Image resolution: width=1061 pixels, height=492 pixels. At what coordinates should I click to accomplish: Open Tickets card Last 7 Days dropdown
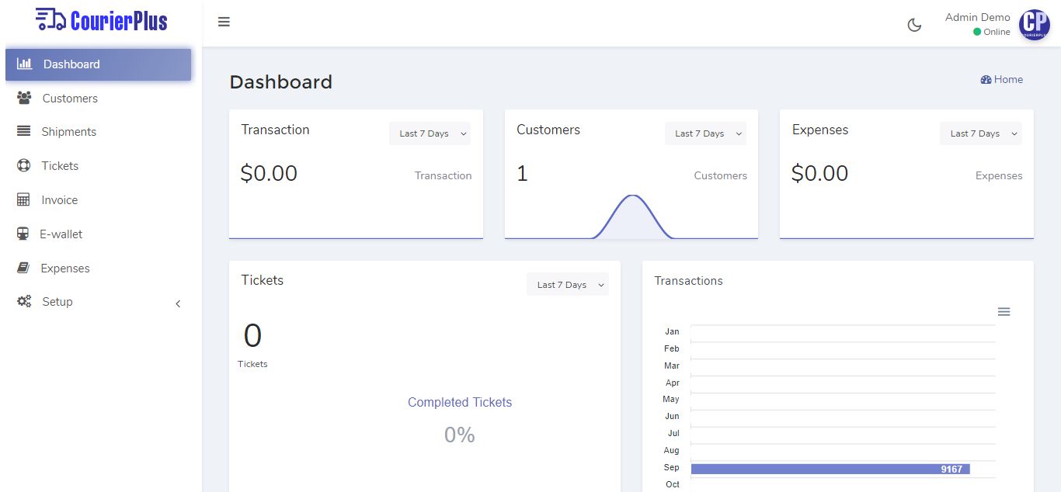[567, 285]
